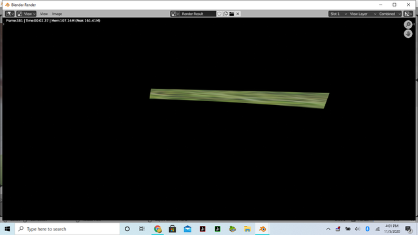Click the open image folder icon
The height and width of the screenshot is (235, 418).
(x=232, y=14)
